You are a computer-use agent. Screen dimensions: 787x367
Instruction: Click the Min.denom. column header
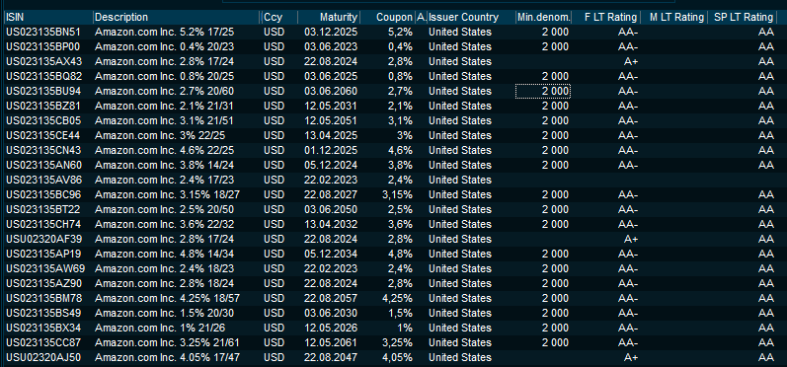543,18
